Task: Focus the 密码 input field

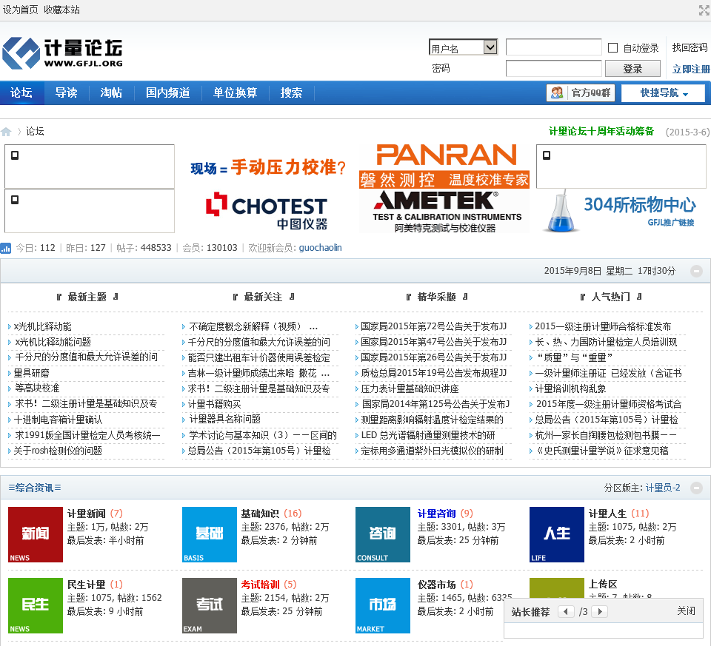Action: 554,68
